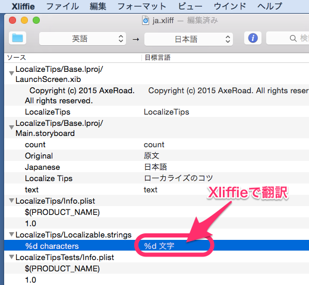The width and height of the screenshot is (309, 285).
Task: Select the source 'count' row
Action: coord(35,144)
